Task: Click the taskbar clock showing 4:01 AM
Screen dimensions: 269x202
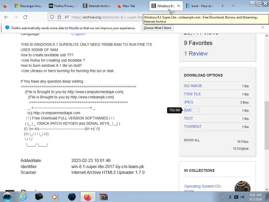Action: (x=256, y=197)
